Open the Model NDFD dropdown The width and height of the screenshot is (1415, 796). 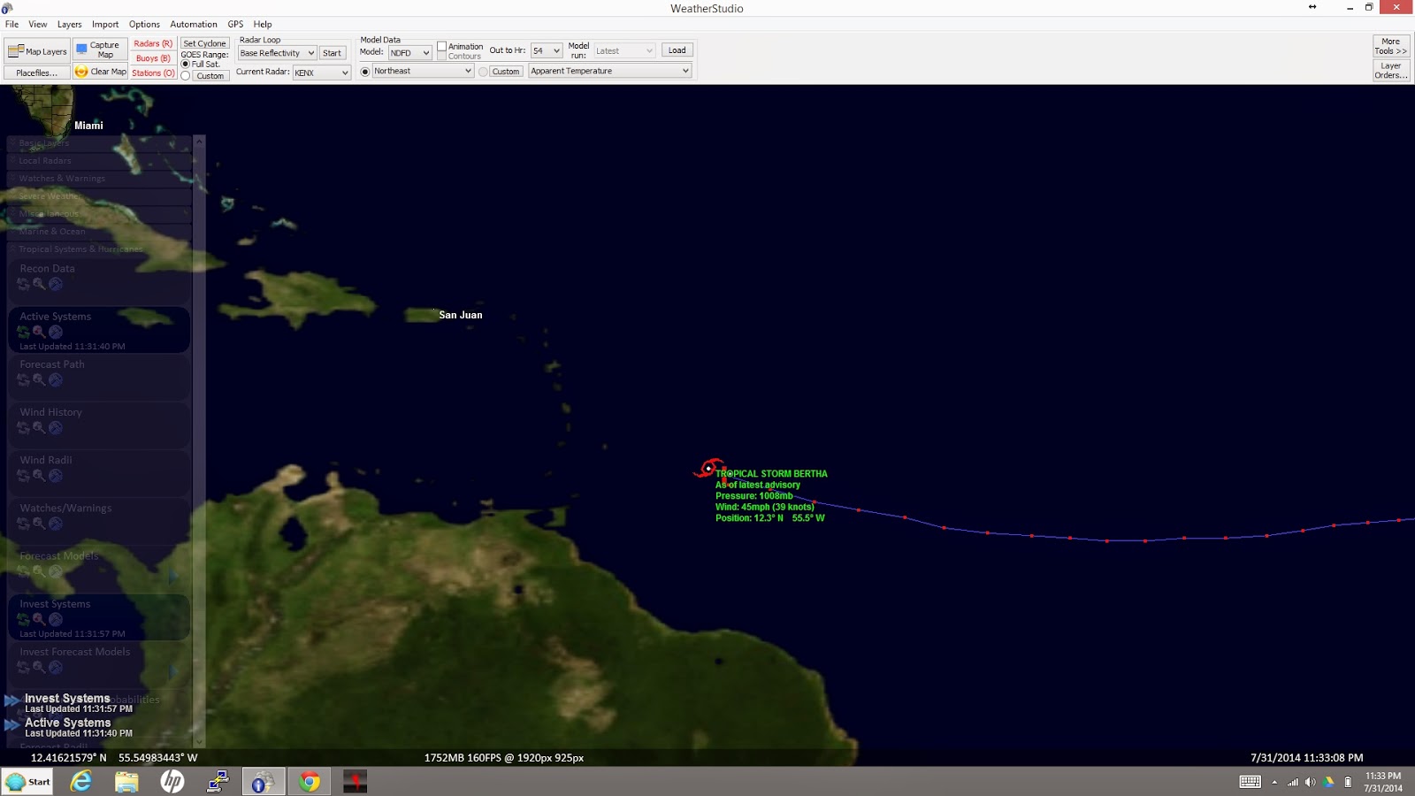pos(409,53)
